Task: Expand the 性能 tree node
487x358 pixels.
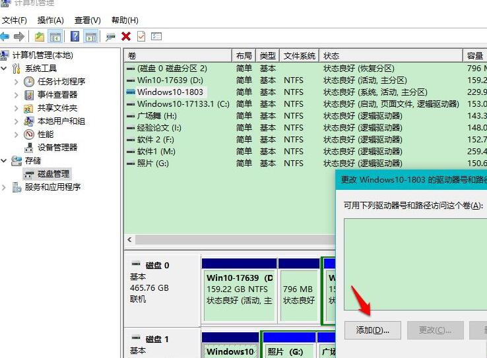Action: point(16,134)
